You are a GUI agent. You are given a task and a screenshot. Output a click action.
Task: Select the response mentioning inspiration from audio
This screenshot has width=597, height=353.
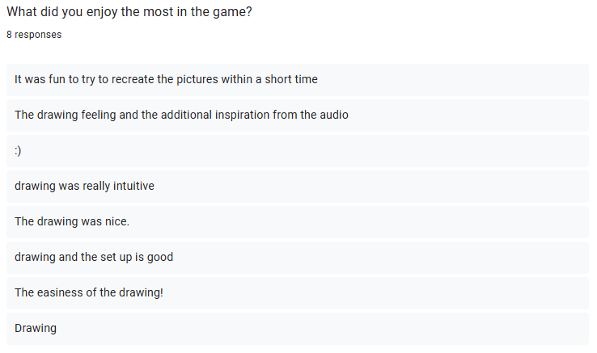298,116
